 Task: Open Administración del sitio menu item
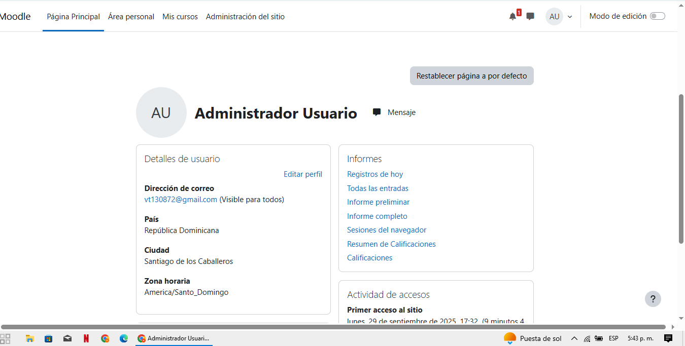[x=245, y=17]
